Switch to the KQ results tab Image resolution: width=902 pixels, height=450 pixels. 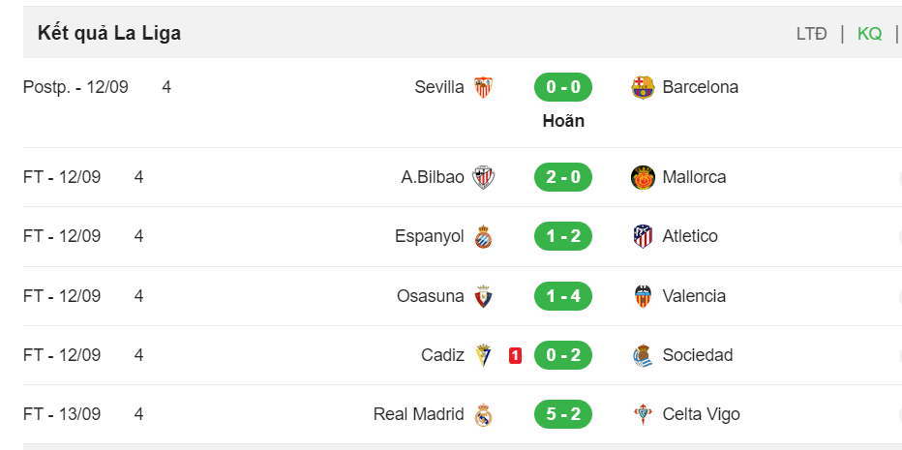pyautogui.click(x=869, y=34)
